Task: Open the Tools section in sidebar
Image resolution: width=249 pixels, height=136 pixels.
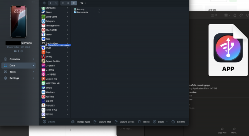Action: pyautogui.click(x=19, y=72)
